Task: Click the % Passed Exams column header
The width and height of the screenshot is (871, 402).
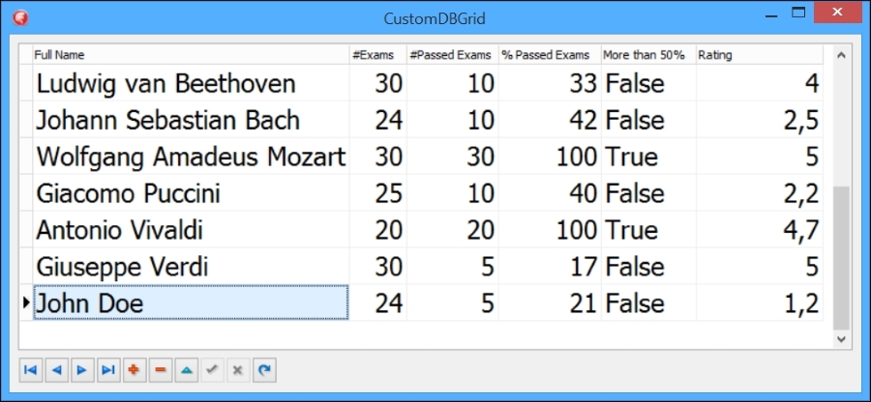Action: (x=549, y=55)
